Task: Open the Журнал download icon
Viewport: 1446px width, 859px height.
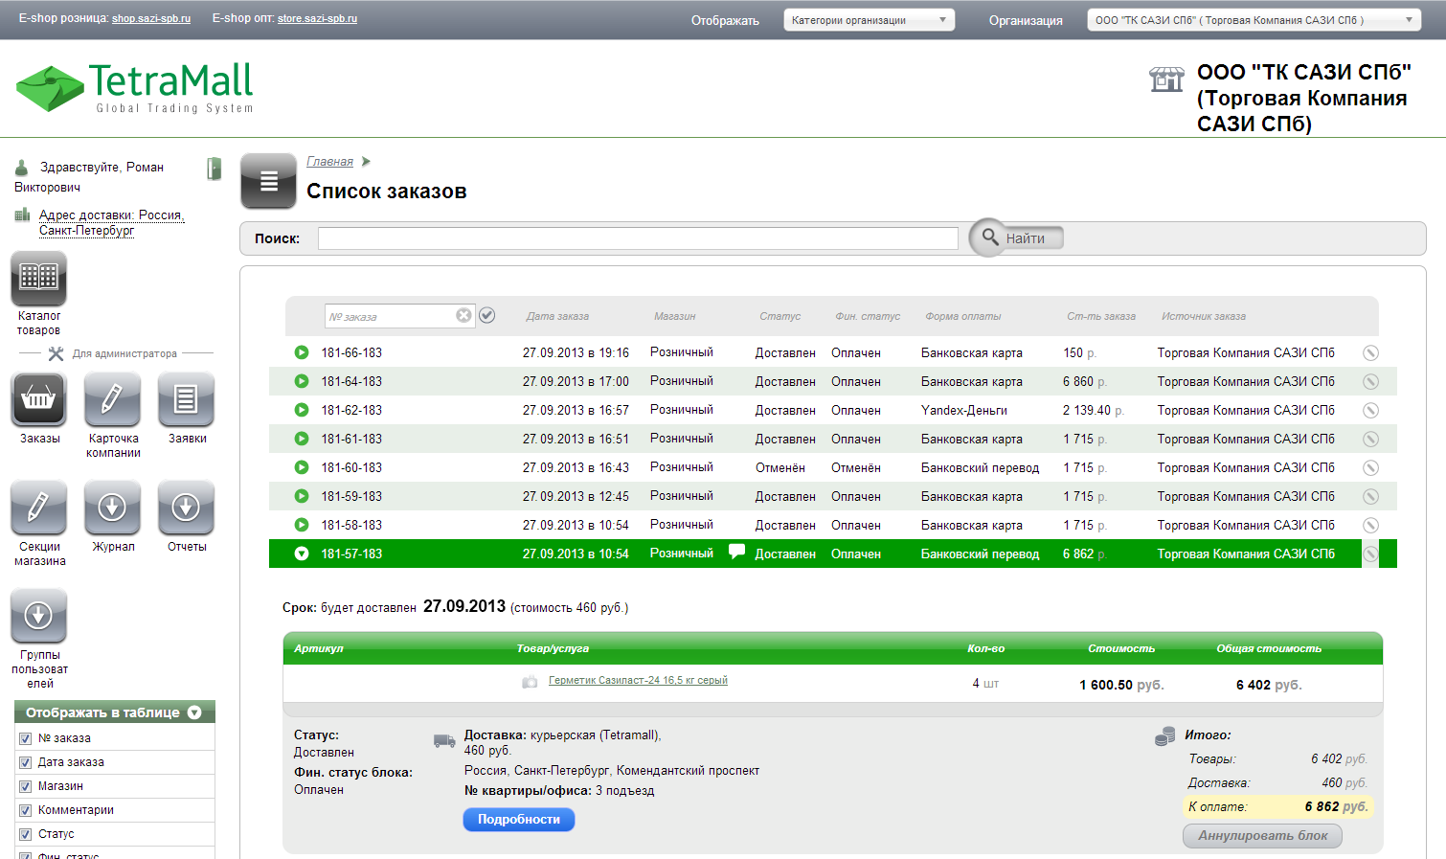Action: pyautogui.click(x=112, y=508)
